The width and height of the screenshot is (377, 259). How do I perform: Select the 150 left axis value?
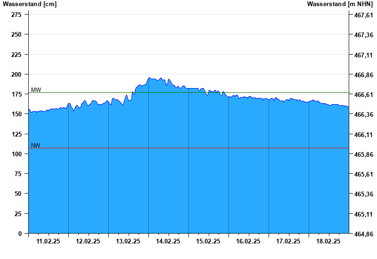[x=16, y=114]
